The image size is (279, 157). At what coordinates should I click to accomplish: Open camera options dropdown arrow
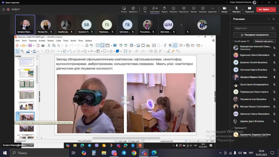tap(230, 10)
